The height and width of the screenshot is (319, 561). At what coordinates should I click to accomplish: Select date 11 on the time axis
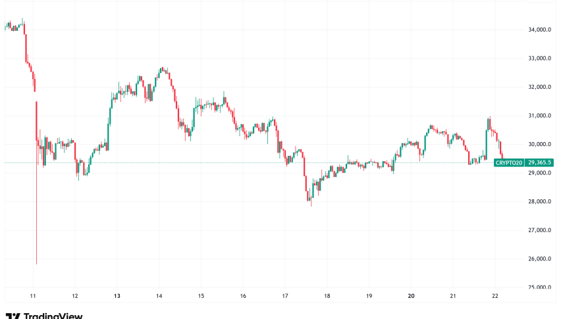click(x=33, y=296)
